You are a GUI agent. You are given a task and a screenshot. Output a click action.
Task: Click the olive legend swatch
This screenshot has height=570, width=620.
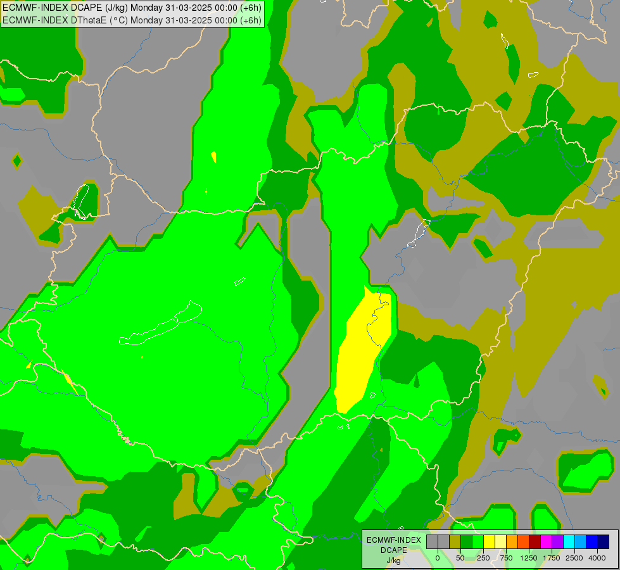[x=455, y=541]
